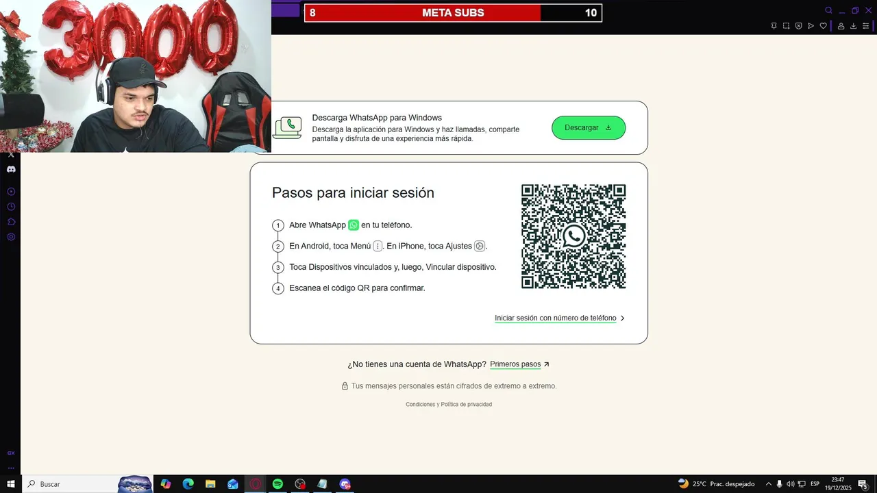Expand hidden system tray icons chevron
Image resolution: width=877 pixels, height=493 pixels.
[x=769, y=484]
